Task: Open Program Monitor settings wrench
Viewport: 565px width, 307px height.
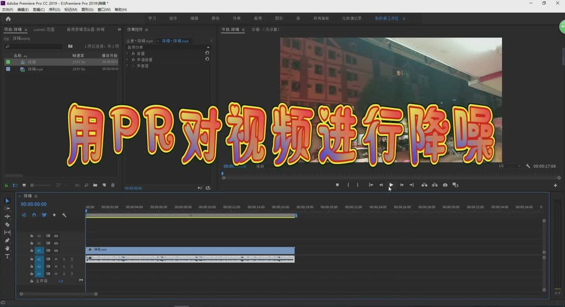Action: pos(528,166)
